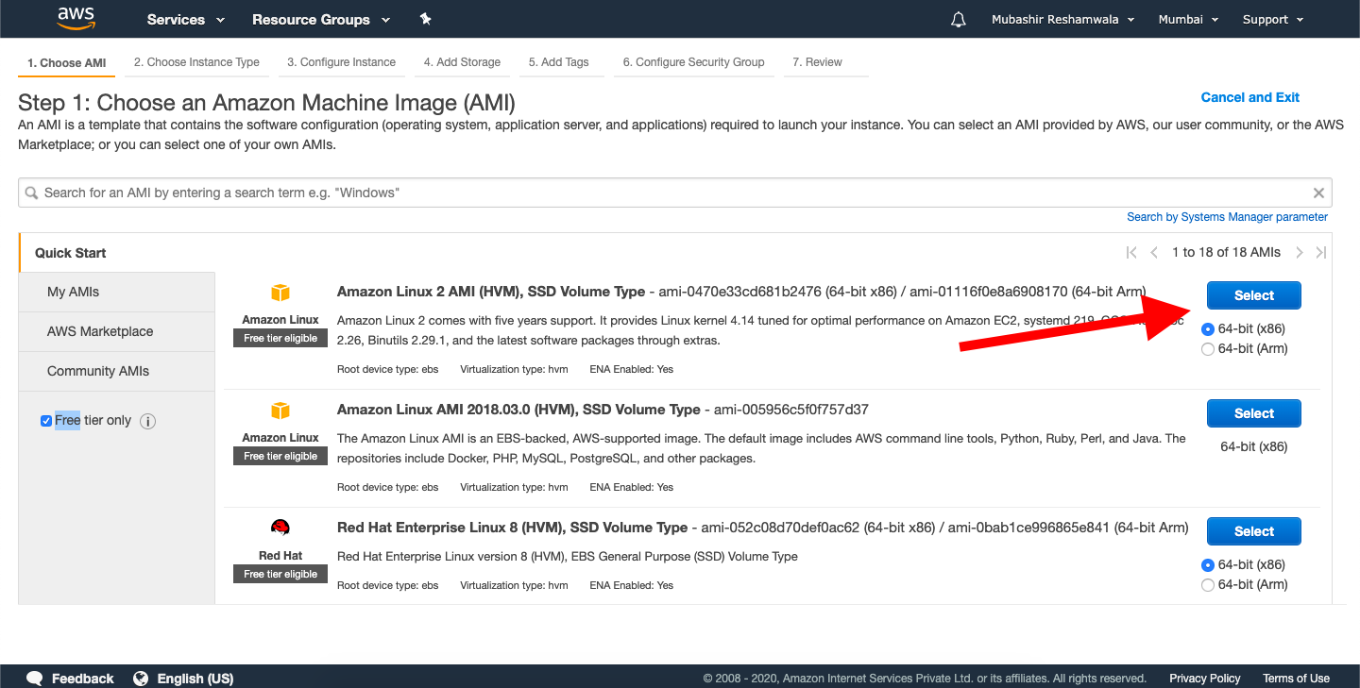1360x688 pixels.
Task: Click Free tier eligible badge under Red Hat
Action: pos(280,574)
